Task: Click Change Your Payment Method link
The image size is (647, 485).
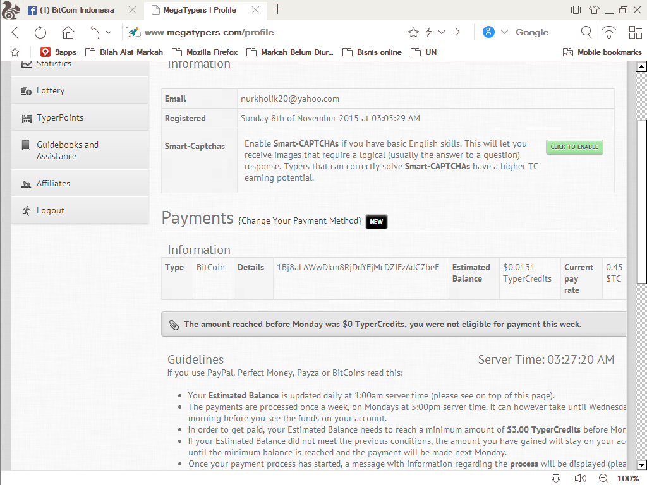Action: (x=299, y=220)
